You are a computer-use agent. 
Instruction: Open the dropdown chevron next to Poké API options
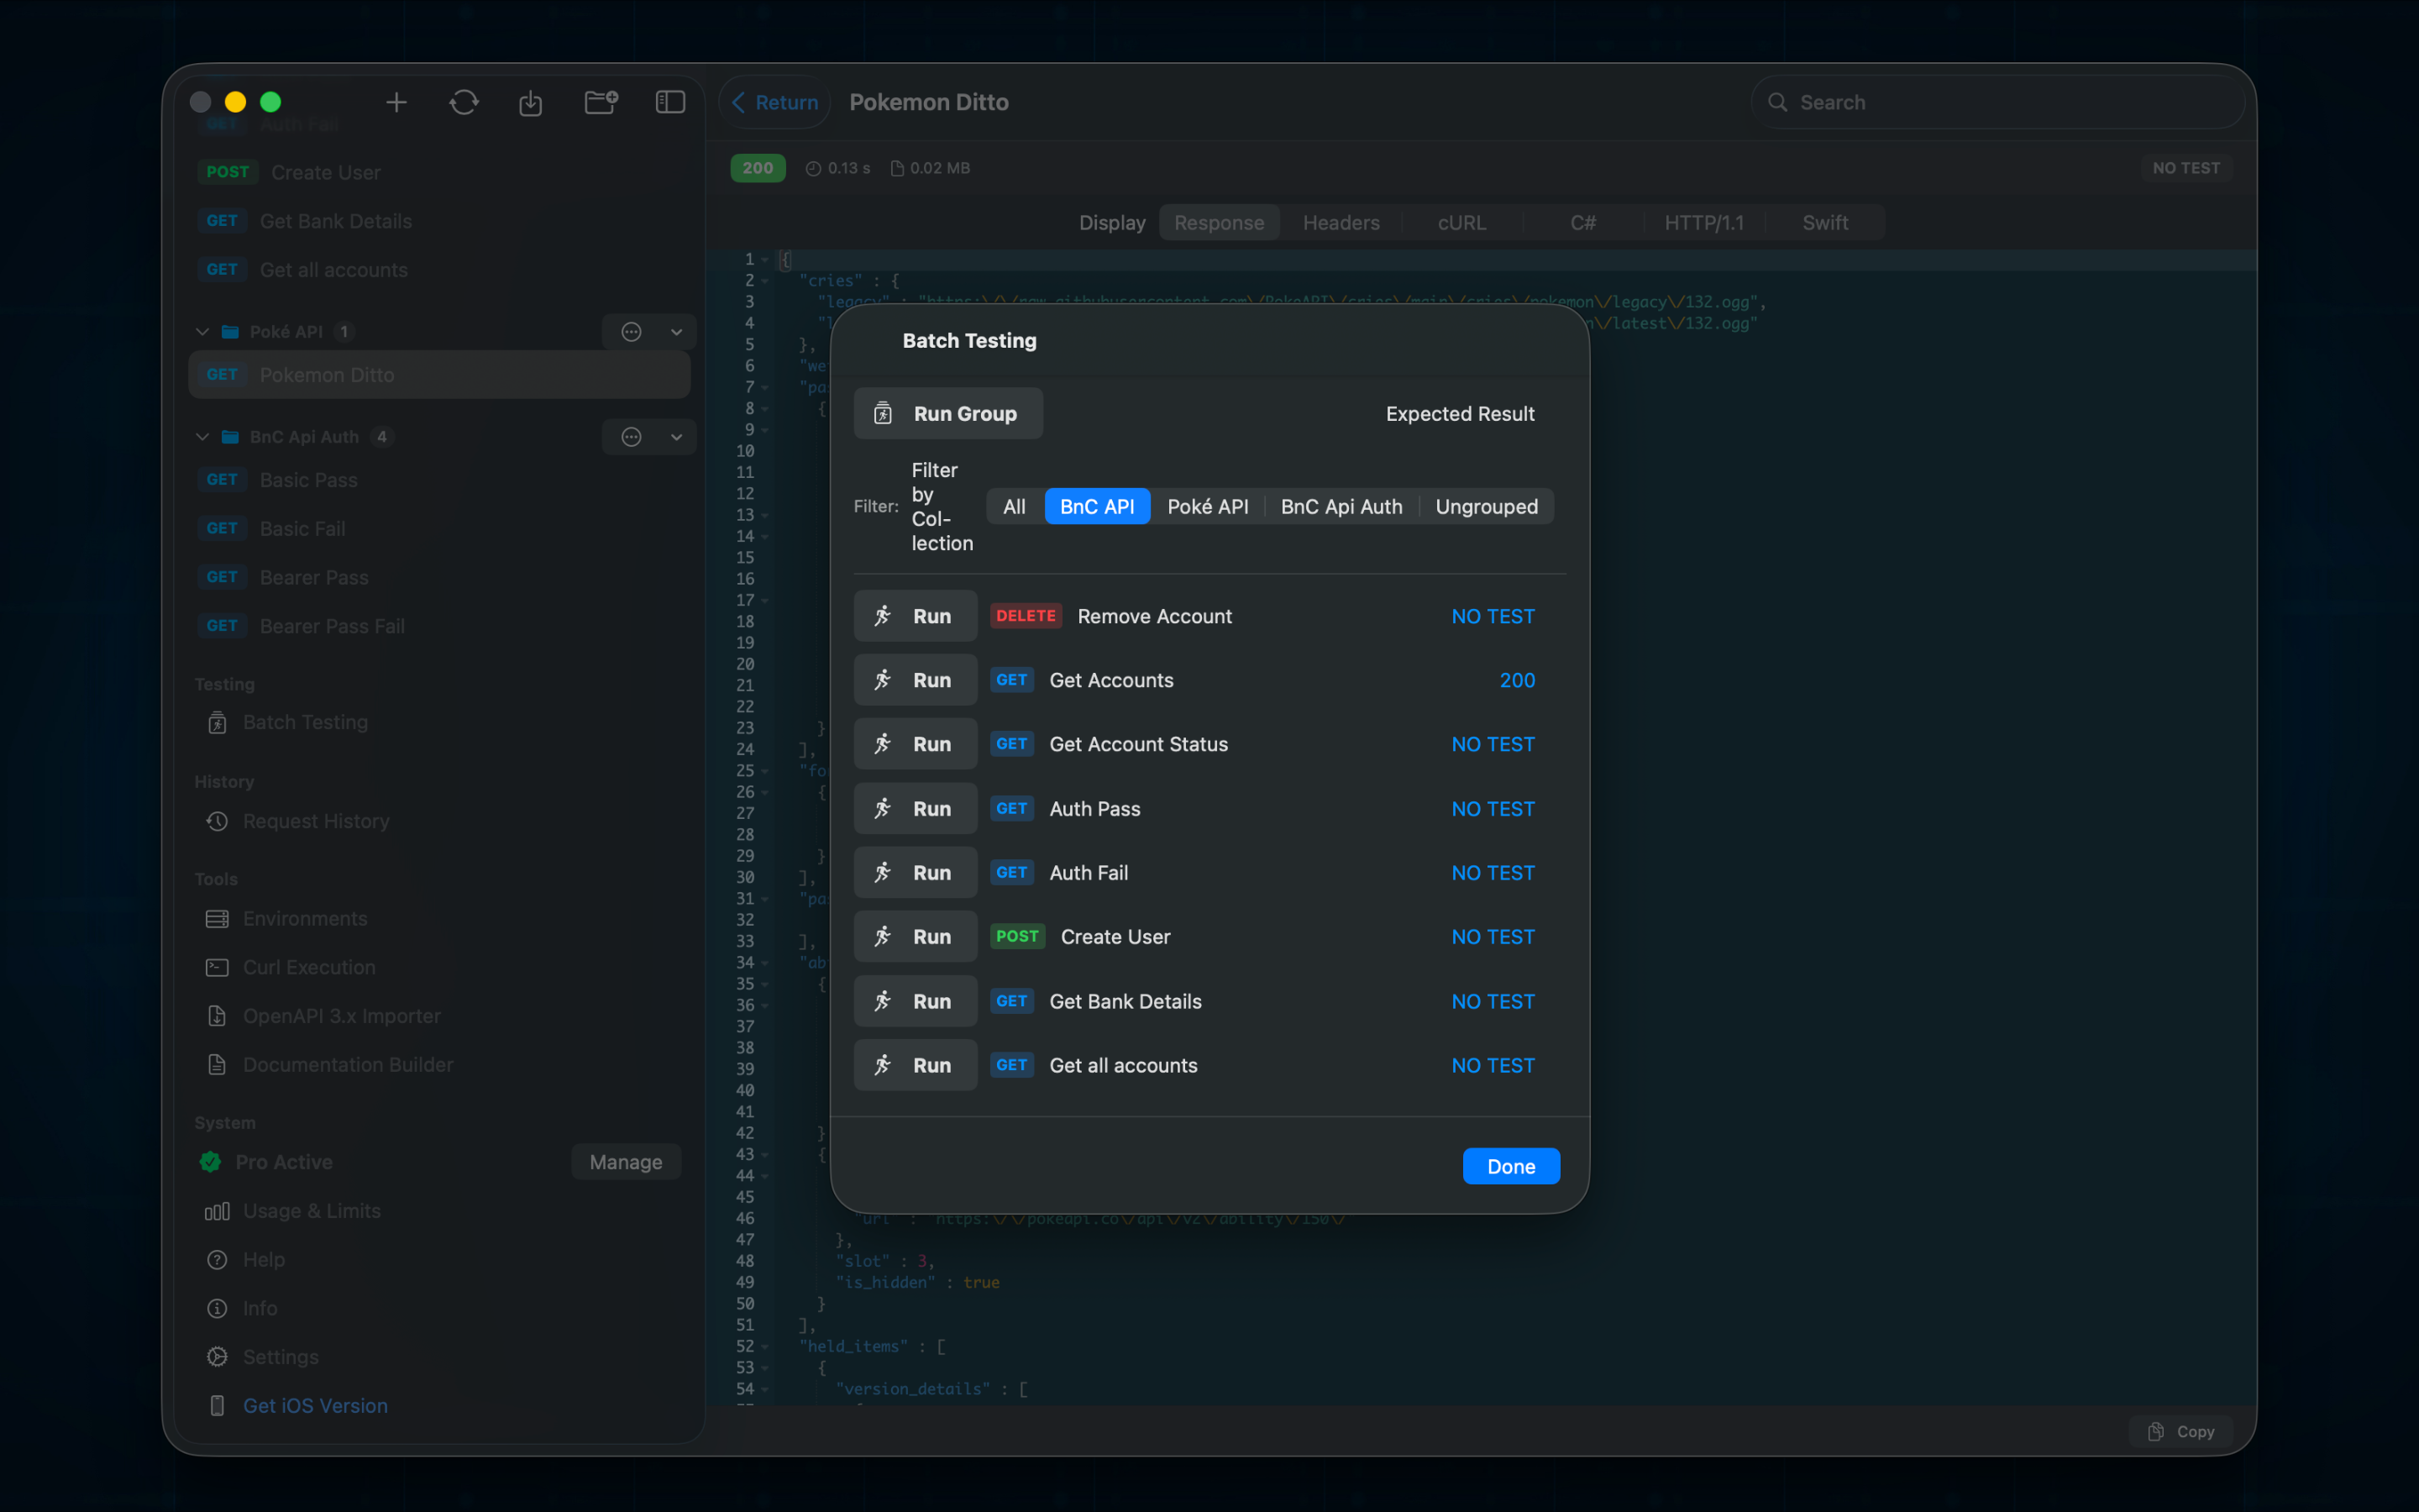(x=677, y=332)
